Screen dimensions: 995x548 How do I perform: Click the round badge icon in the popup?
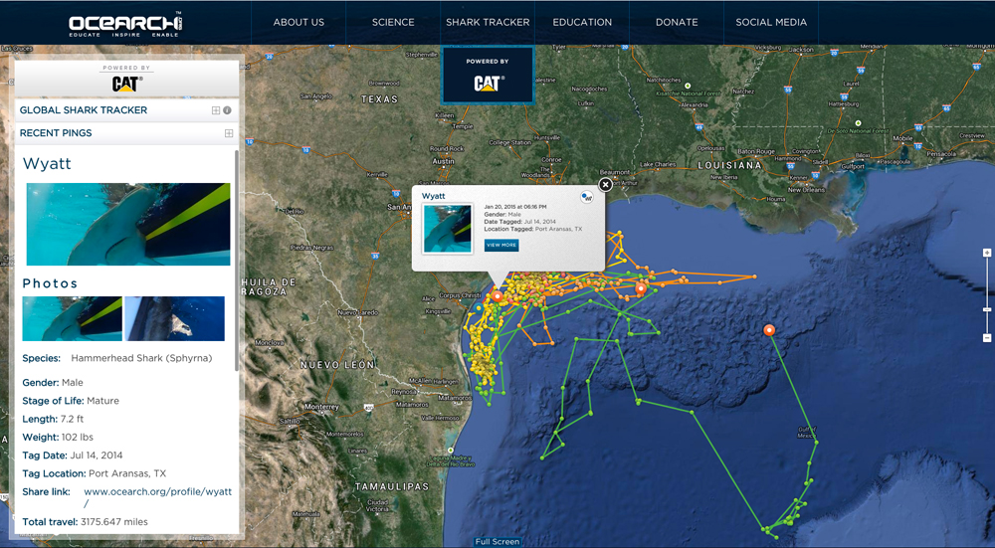(587, 197)
